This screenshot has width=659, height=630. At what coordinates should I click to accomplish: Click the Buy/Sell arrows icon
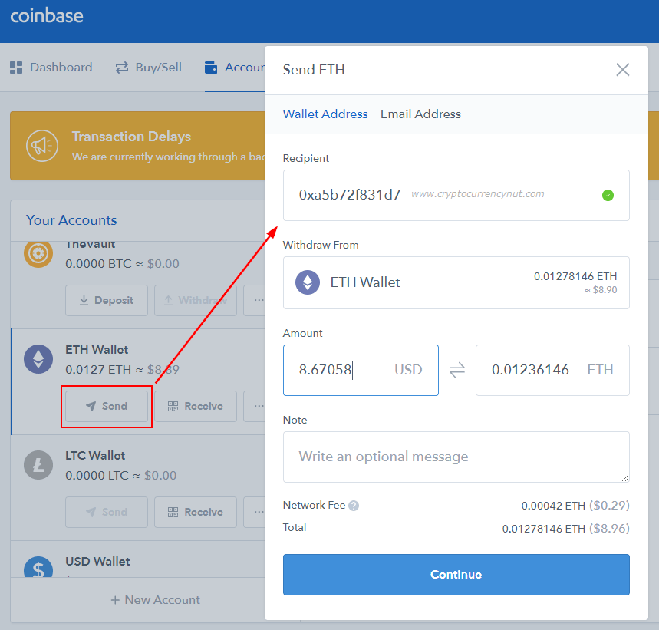click(x=122, y=68)
